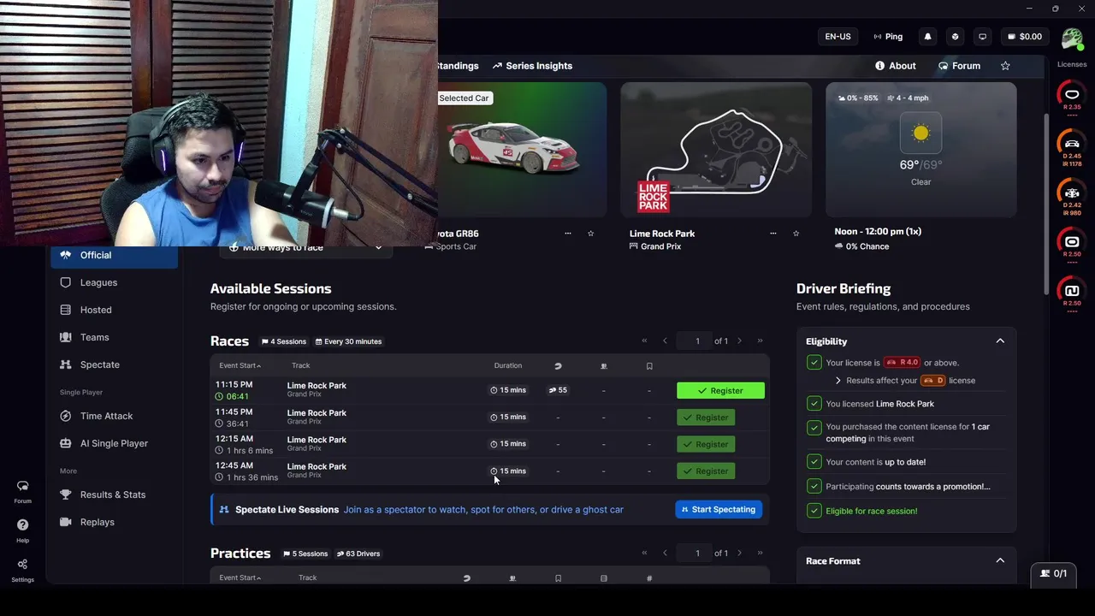Collapse the Race Format section
Viewport: 1095px width, 616px height.
999,561
